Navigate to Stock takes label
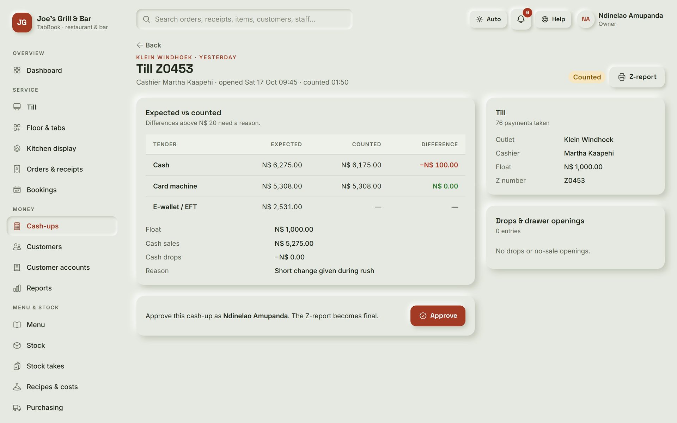This screenshot has height=423, width=677. pos(45,366)
